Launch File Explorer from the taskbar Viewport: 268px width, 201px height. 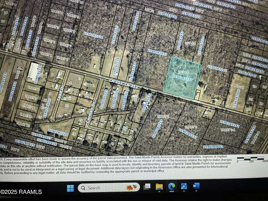(x=159, y=187)
